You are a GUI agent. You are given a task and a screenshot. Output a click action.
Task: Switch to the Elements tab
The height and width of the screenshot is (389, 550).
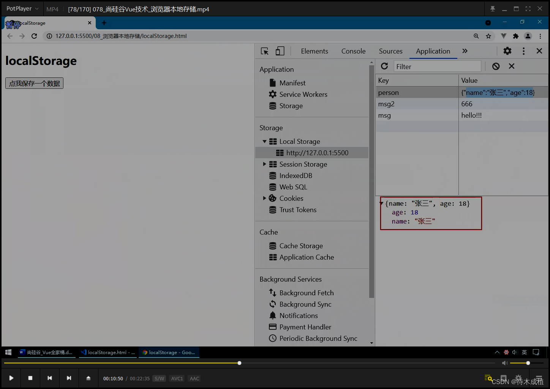tap(315, 51)
